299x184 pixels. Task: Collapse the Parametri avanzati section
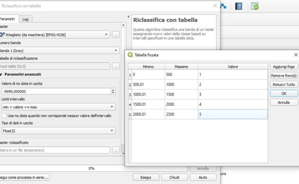point(2,74)
